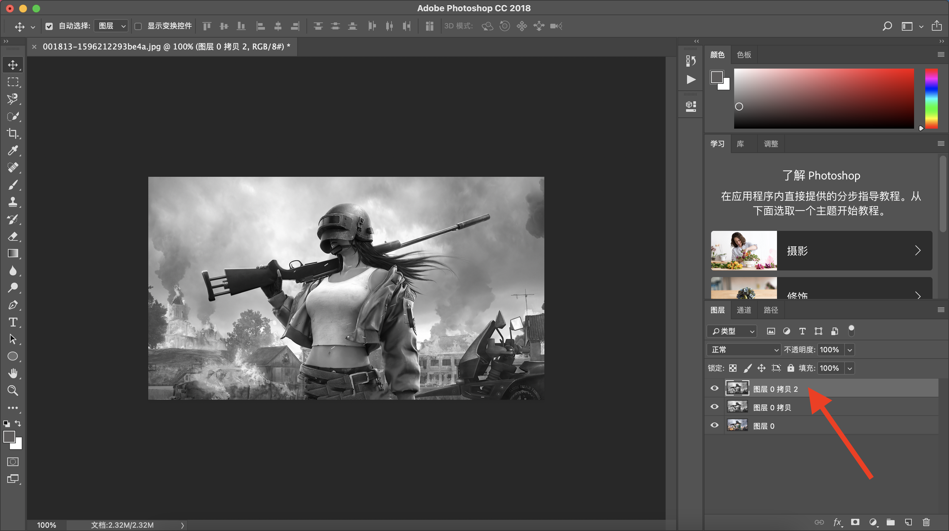Expand the status bar info arrow
The image size is (949, 531).
click(182, 525)
